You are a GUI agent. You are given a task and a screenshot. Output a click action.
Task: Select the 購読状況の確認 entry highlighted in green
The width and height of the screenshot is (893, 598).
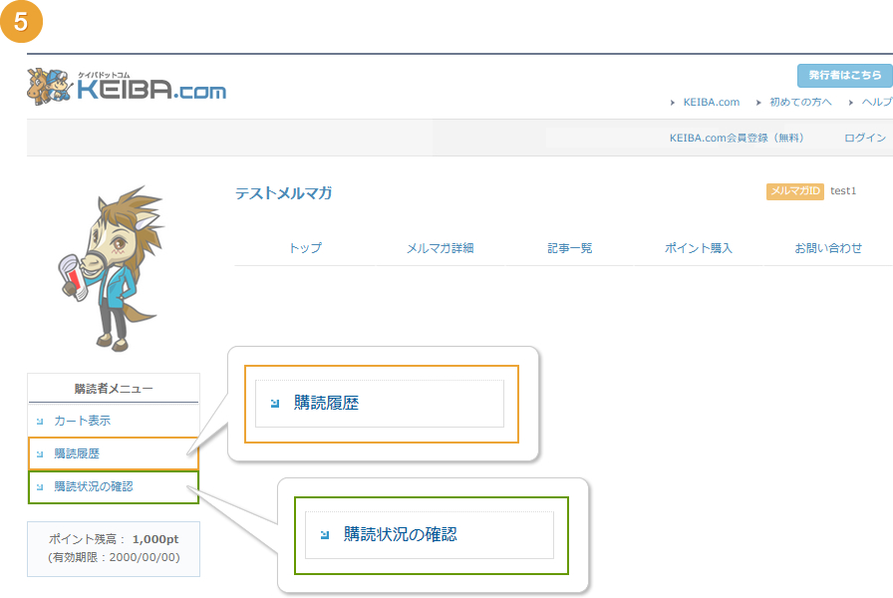tap(96, 488)
